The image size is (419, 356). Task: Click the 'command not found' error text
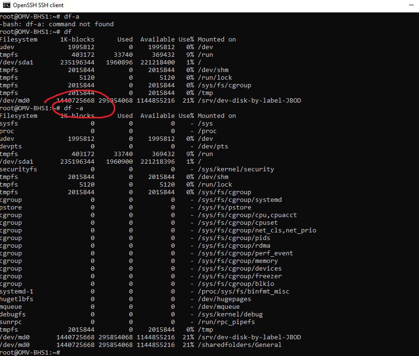pos(81,24)
